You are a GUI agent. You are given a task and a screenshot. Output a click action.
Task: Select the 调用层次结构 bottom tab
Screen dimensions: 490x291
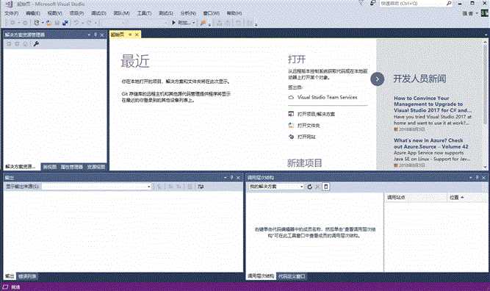[261, 276]
